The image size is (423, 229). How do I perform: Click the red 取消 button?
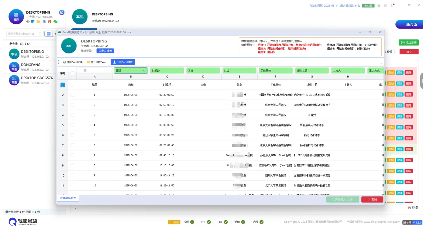tap(372, 200)
